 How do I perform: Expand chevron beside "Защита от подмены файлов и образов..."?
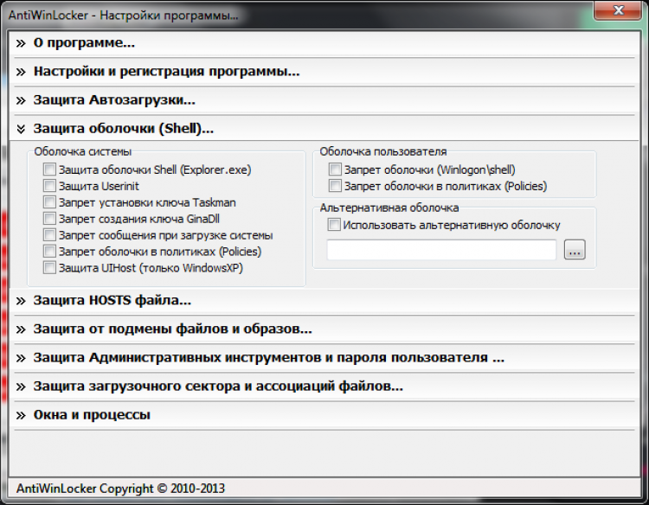pos(21,329)
